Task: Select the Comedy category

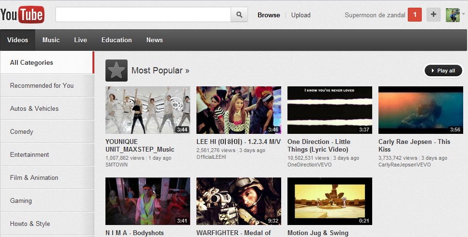Action: (x=47, y=132)
